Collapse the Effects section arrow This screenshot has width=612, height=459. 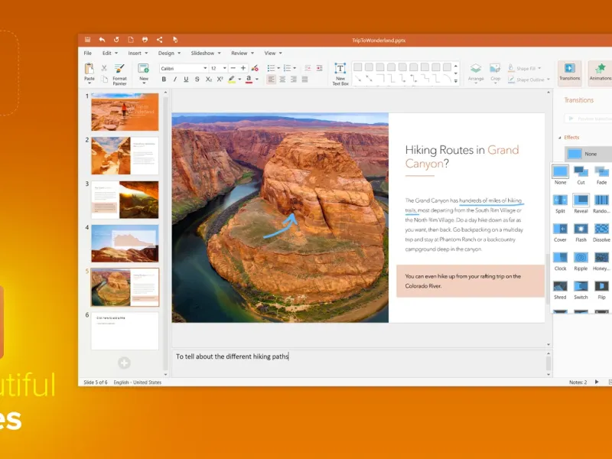point(560,138)
